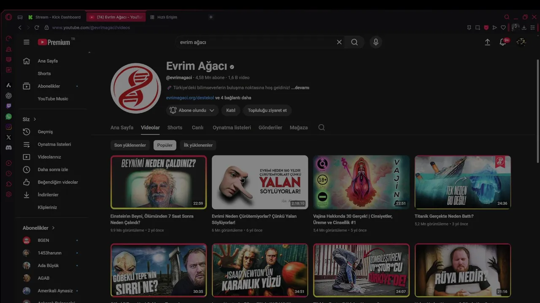This screenshot has height=303, width=540.
Task: Switch to Hızlı Erişim tab
Action: 164,17
